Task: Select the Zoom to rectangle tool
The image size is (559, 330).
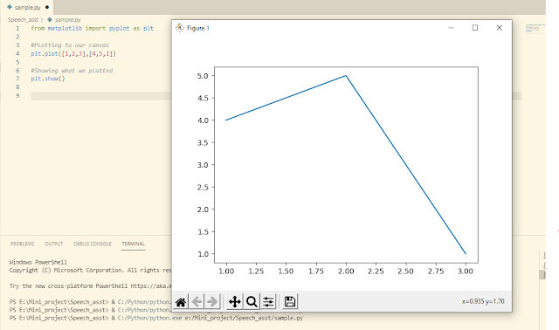Action: (252, 302)
